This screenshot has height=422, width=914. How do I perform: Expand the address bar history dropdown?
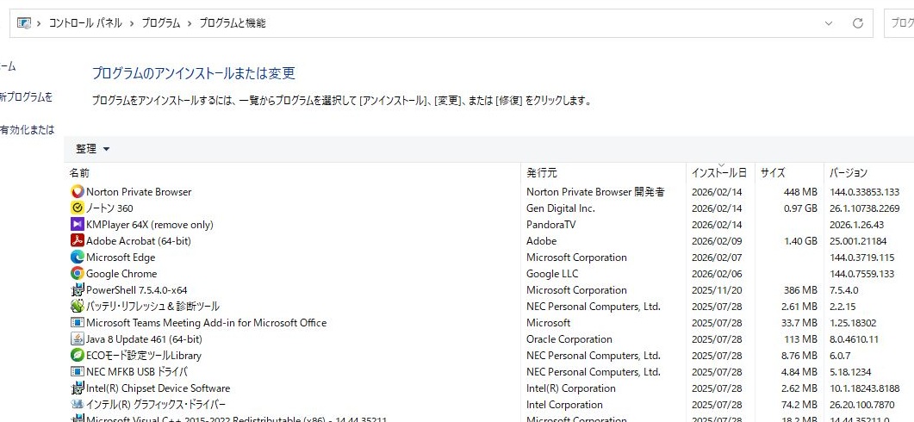coord(829,23)
